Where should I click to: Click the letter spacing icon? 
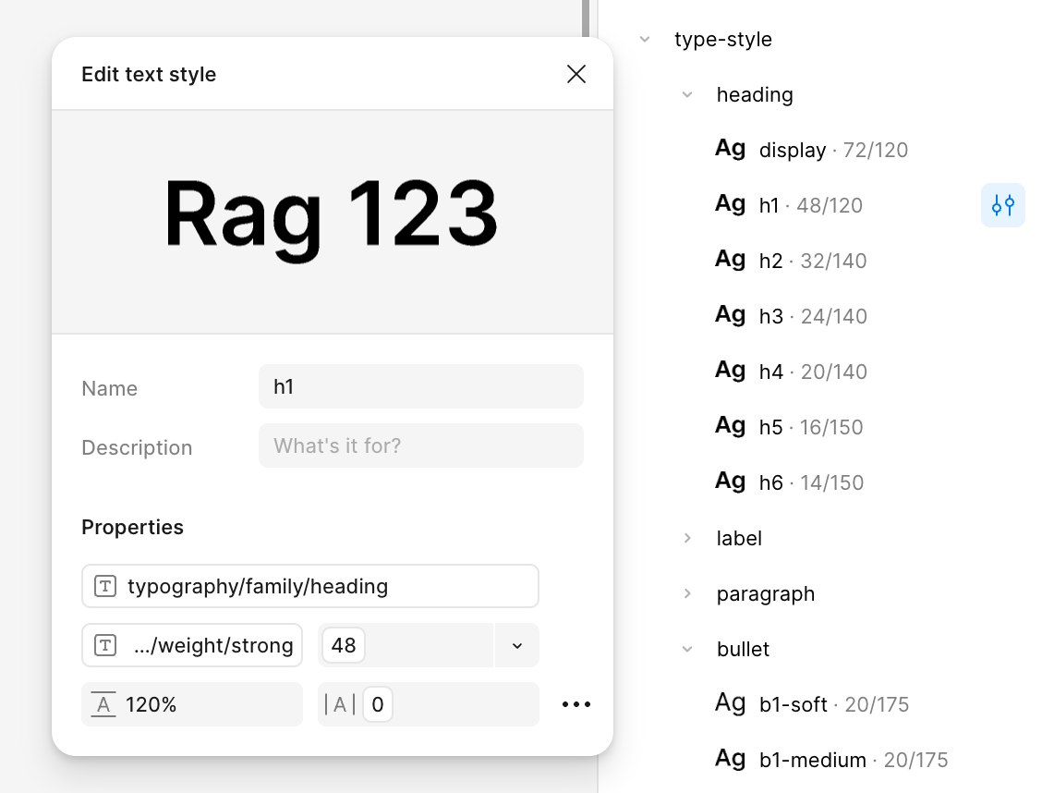coord(339,705)
